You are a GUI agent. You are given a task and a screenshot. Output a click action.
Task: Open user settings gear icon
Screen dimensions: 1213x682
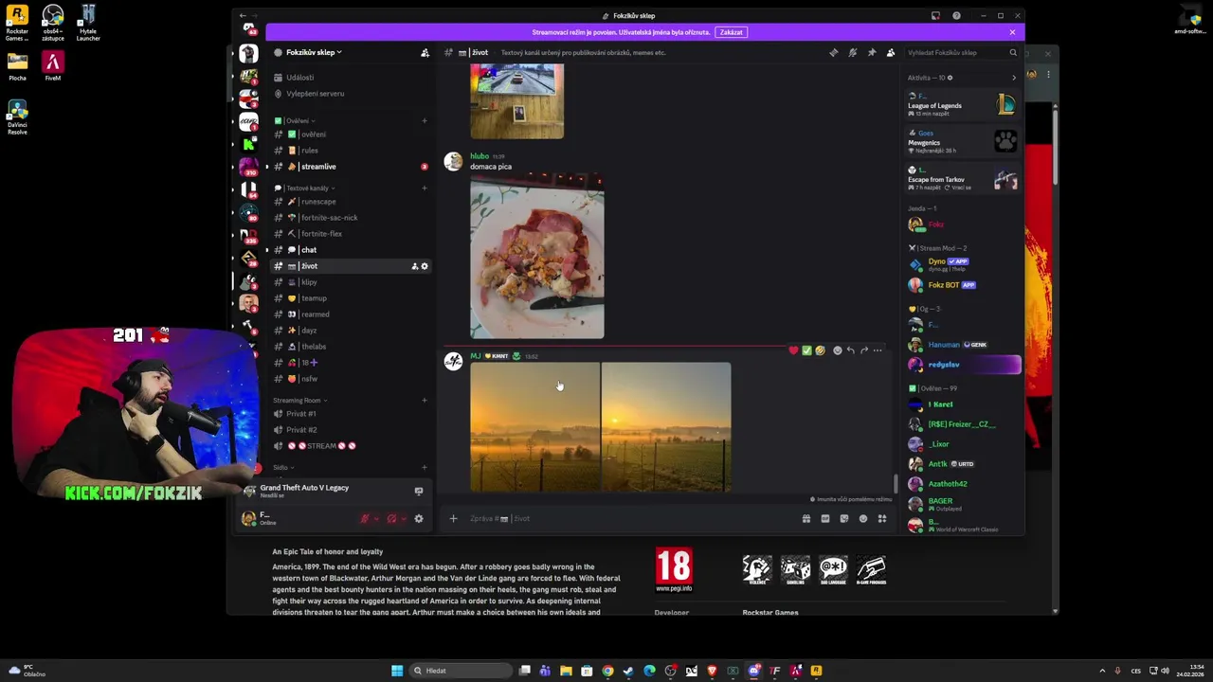(419, 519)
